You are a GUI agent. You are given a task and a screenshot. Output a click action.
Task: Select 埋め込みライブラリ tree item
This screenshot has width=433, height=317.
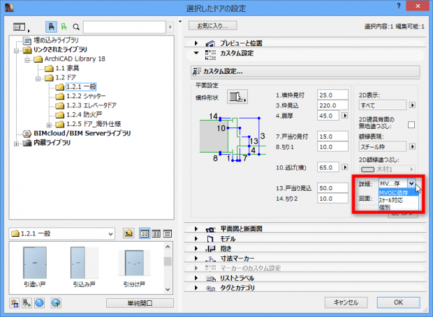click(x=56, y=40)
